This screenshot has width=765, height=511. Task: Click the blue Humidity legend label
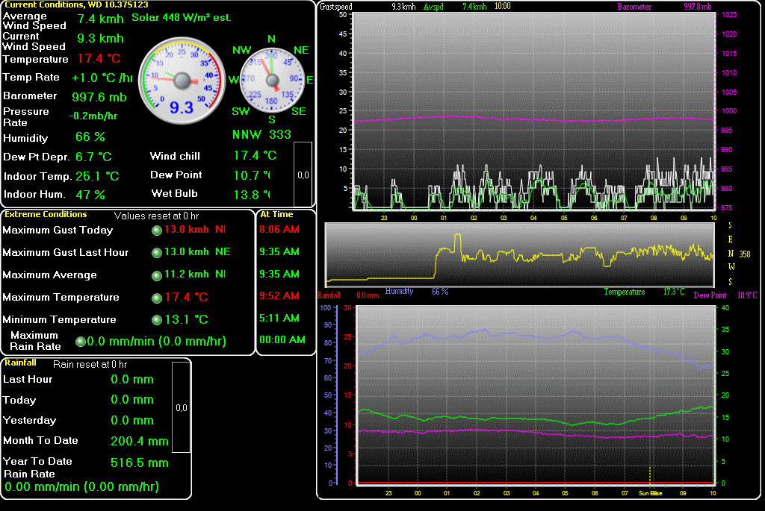[x=399, y=291]
